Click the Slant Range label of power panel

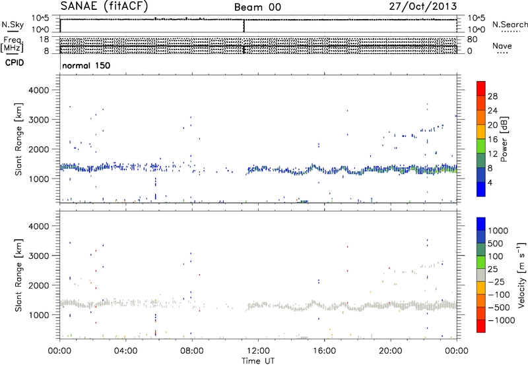(x=18, y=139)
